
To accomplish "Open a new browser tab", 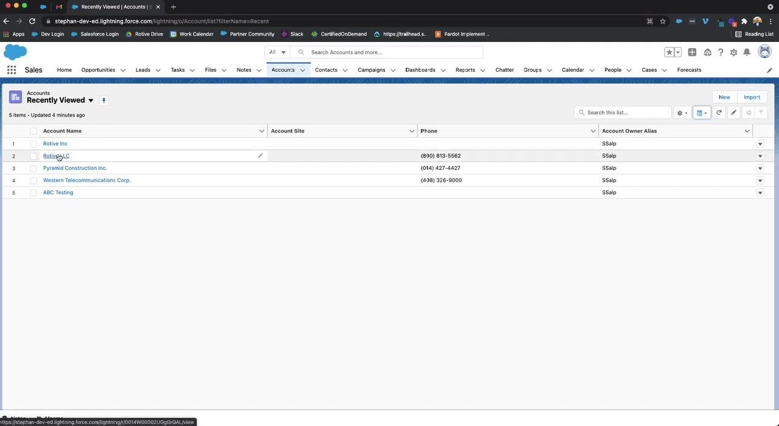I will pos(173,7).
